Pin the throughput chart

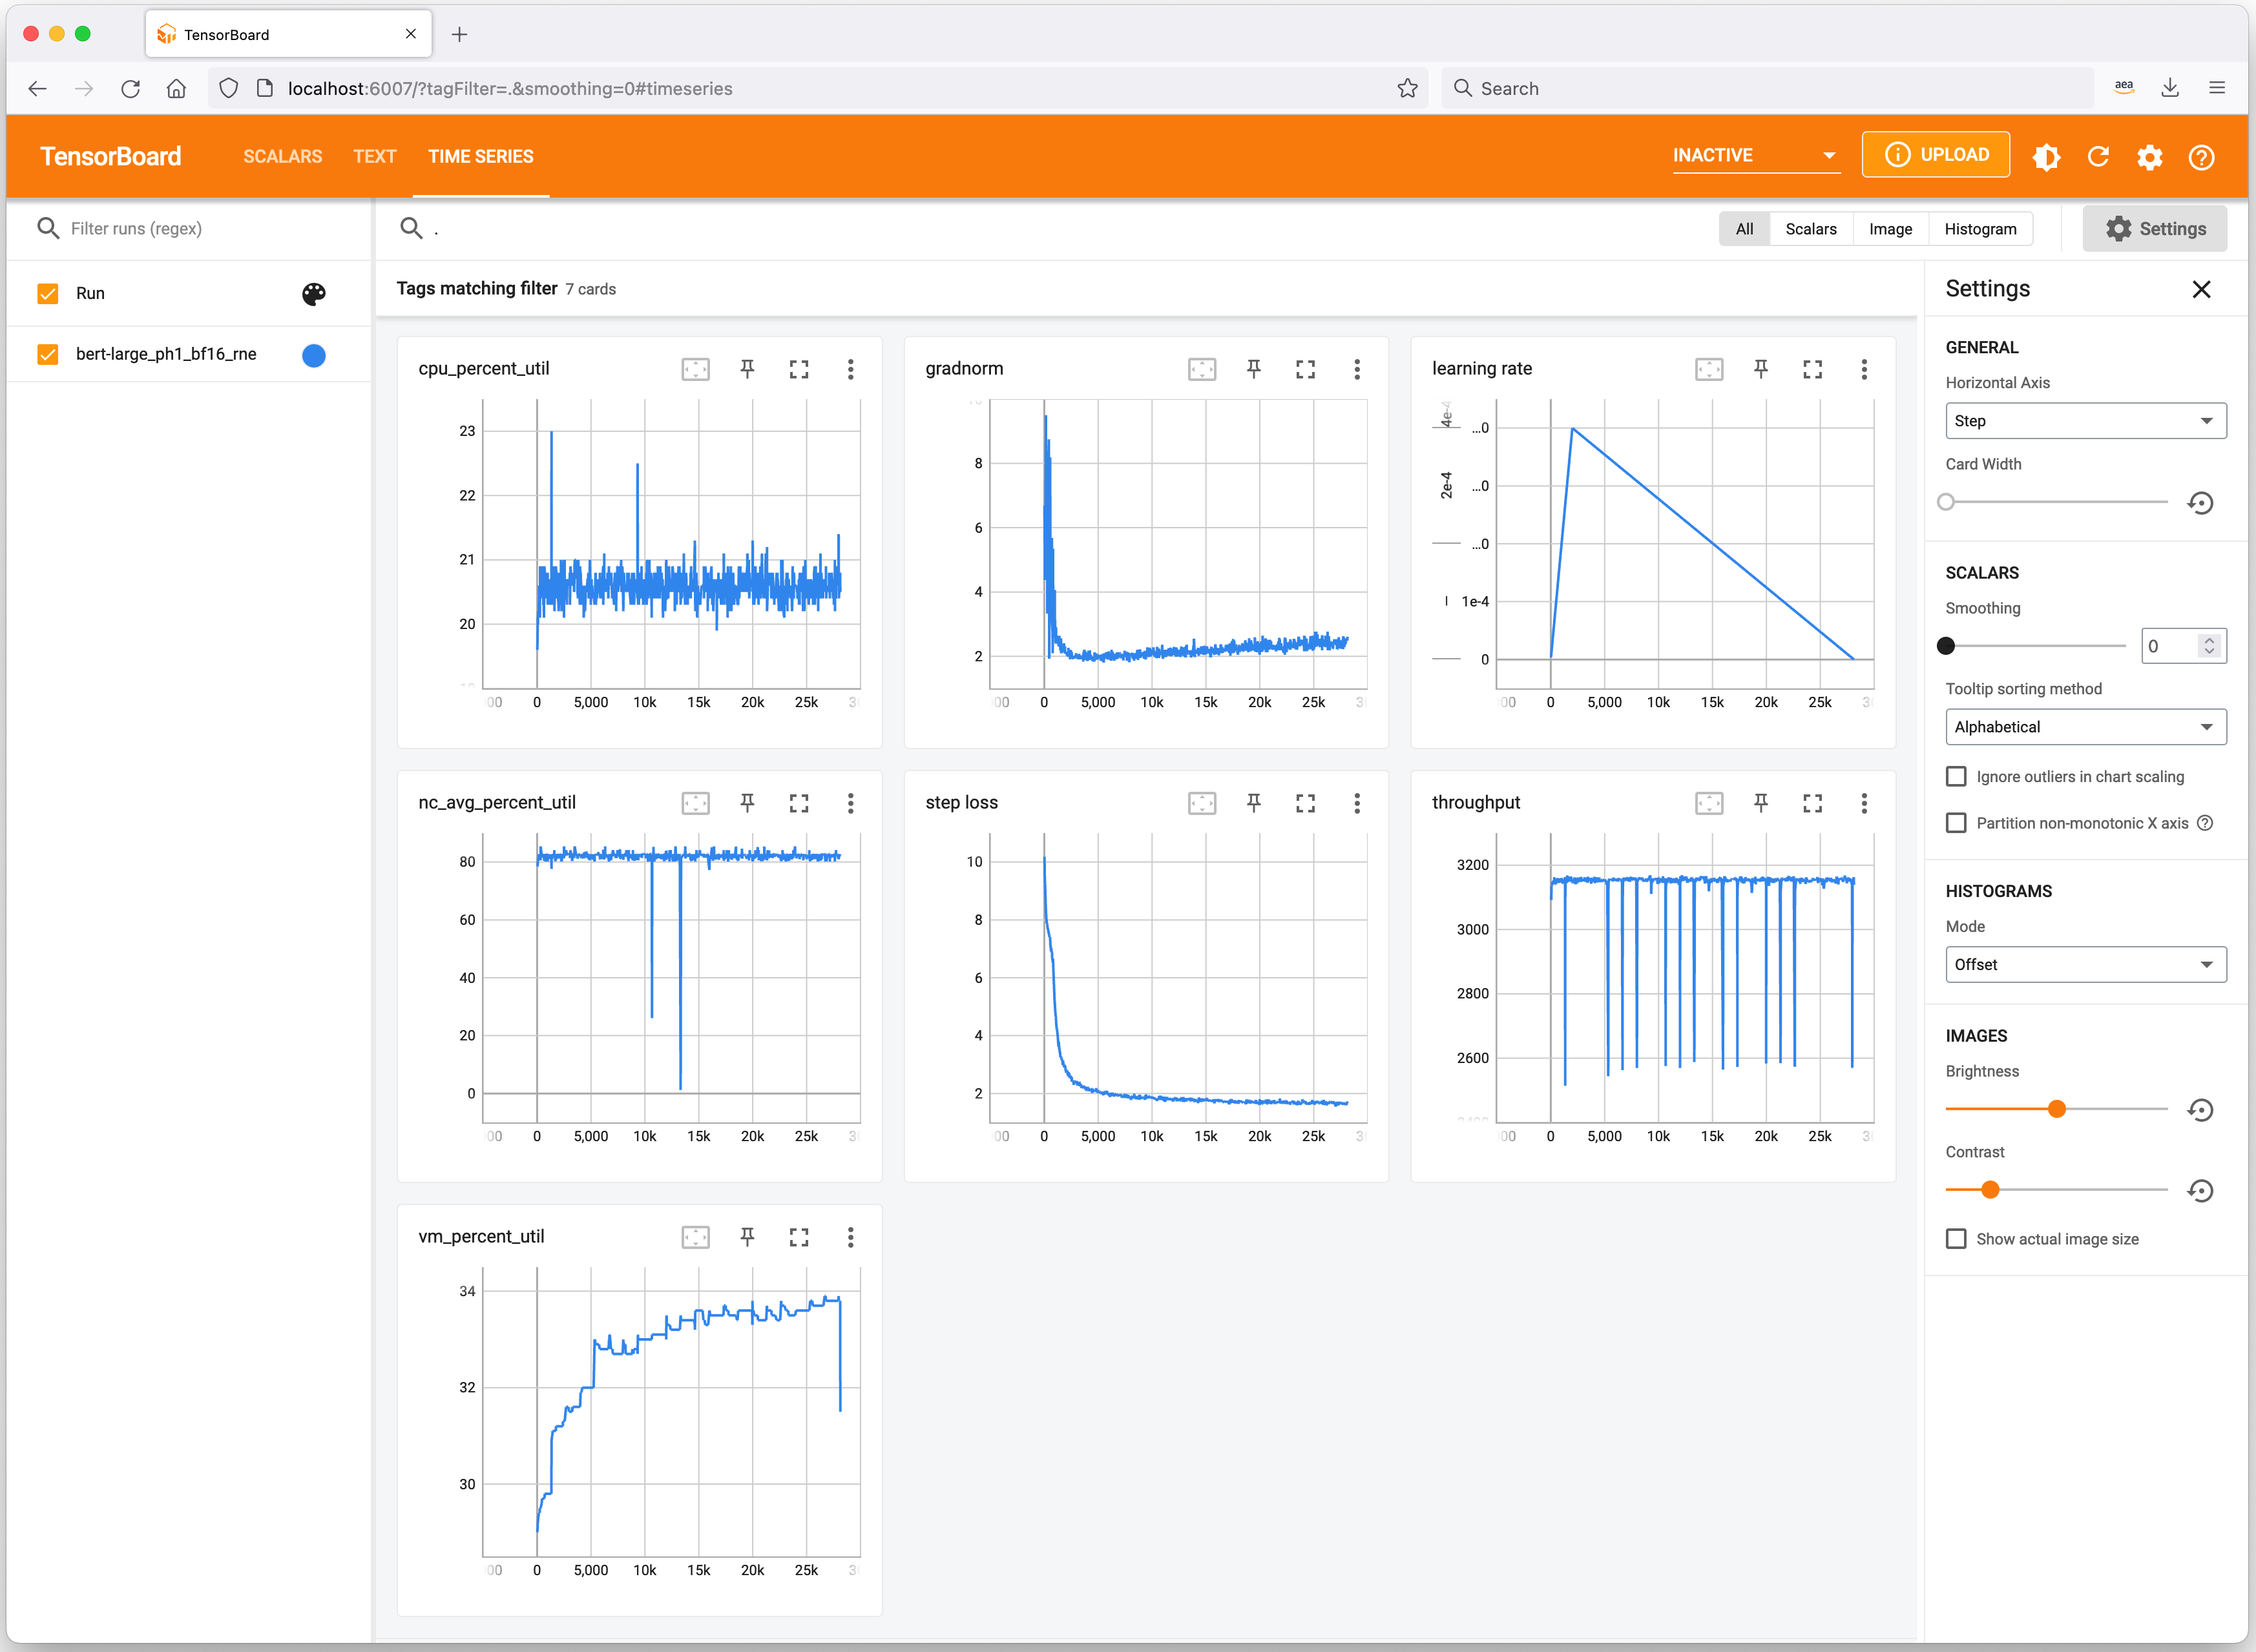[1760, 802]
